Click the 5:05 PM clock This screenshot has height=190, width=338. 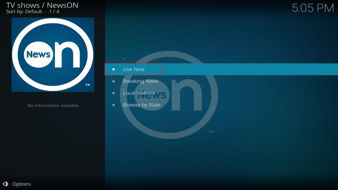point(313,8)
